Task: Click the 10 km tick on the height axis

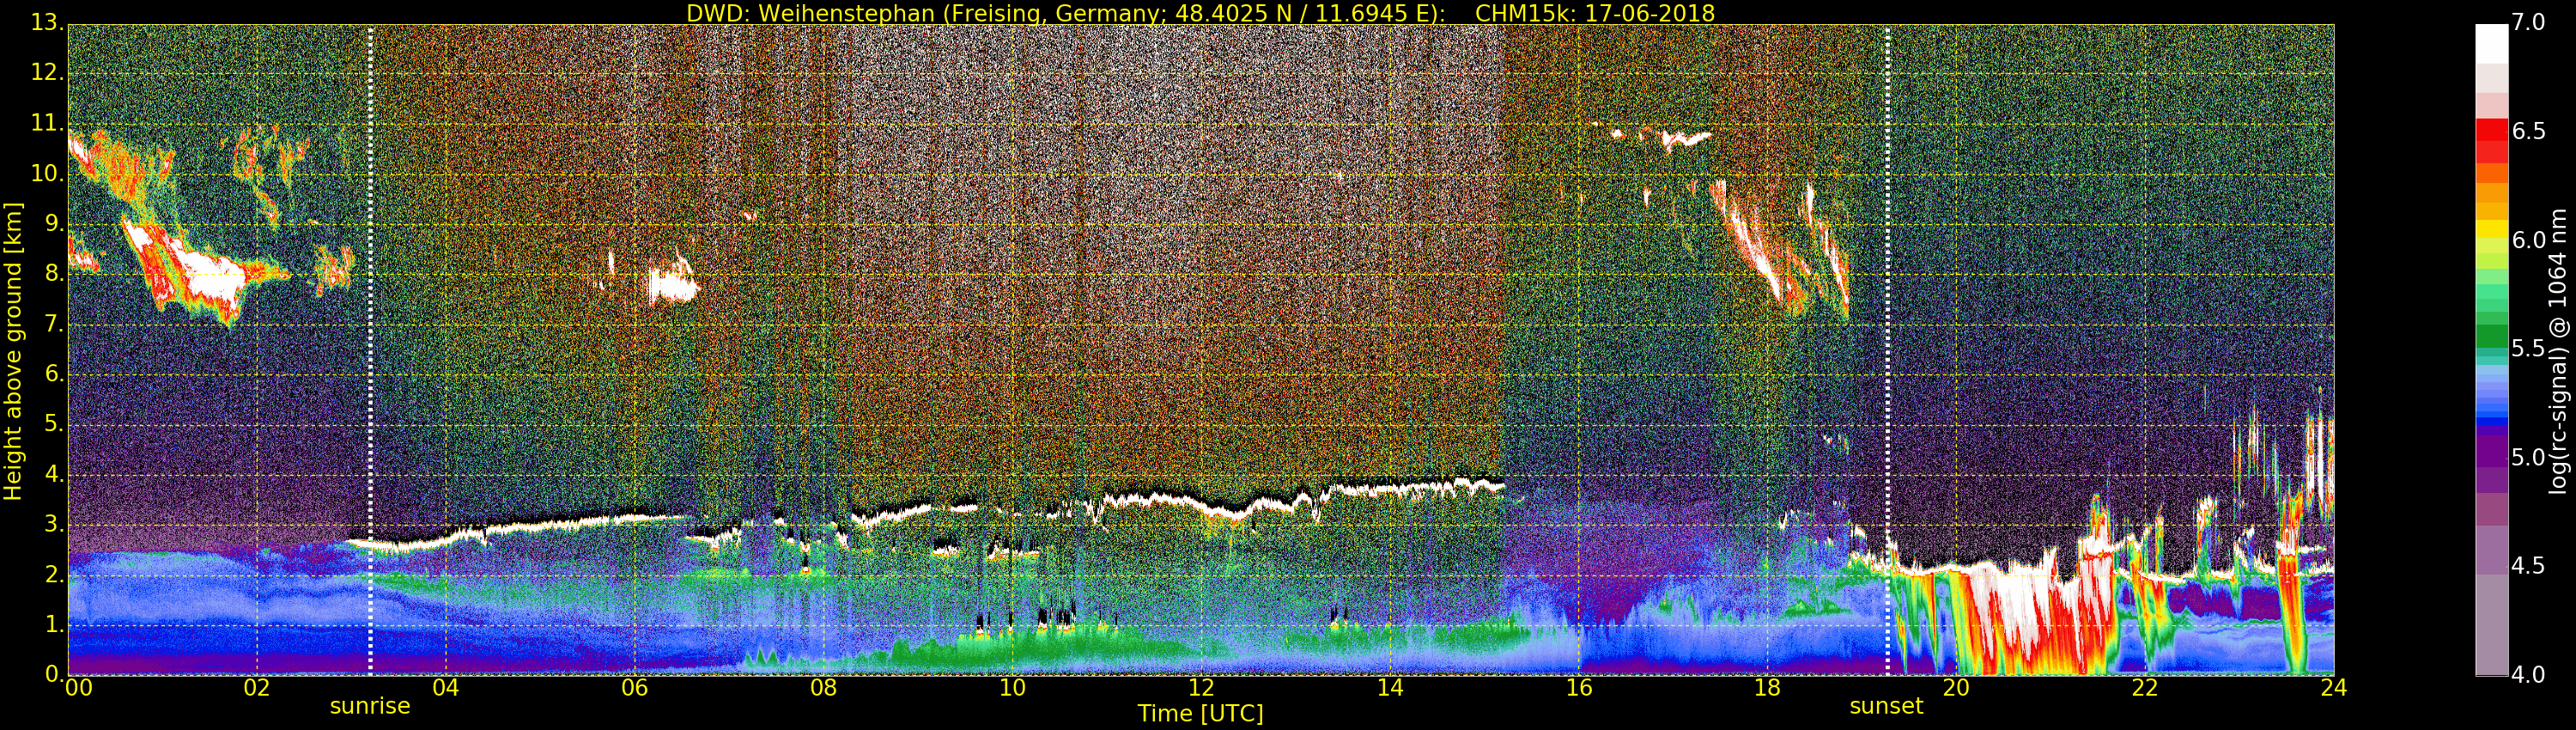Action: (46, 173)
